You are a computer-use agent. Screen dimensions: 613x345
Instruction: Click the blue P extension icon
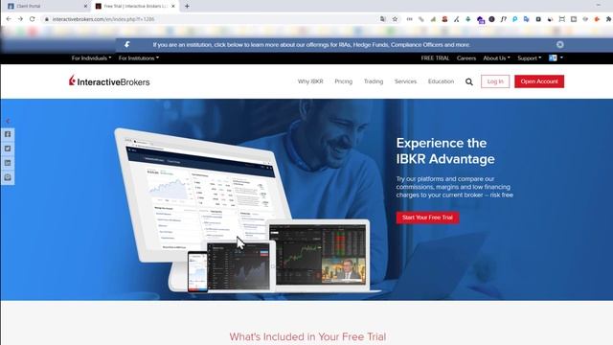click(515, 19)
